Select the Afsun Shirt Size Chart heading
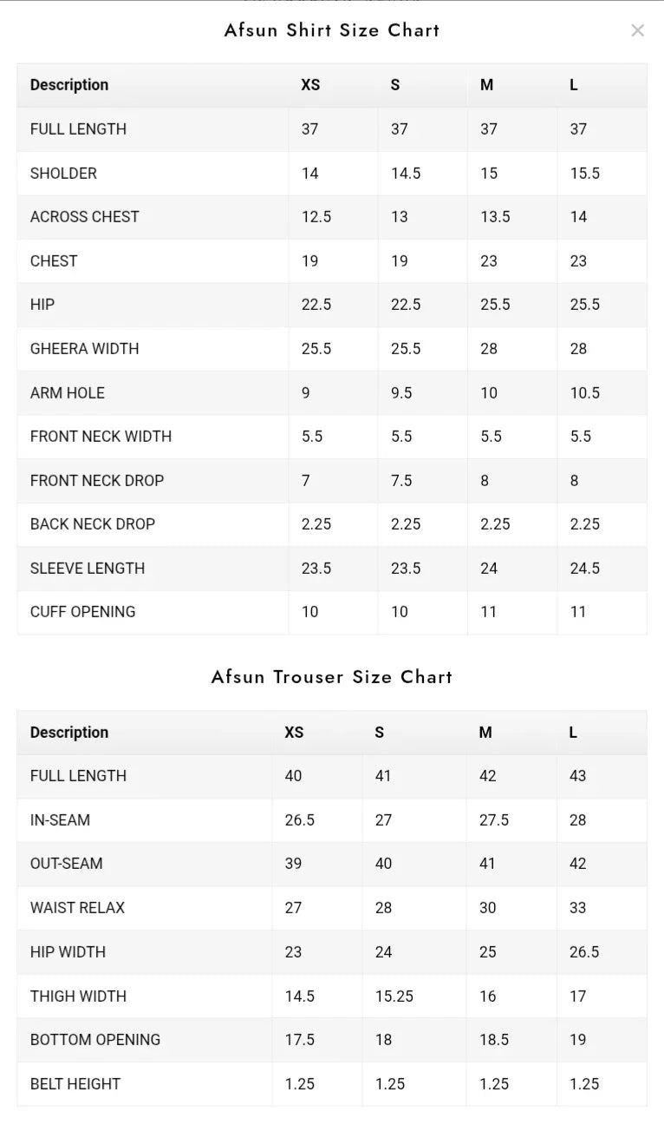664x1125 pixels. click(x=332, y=30)
